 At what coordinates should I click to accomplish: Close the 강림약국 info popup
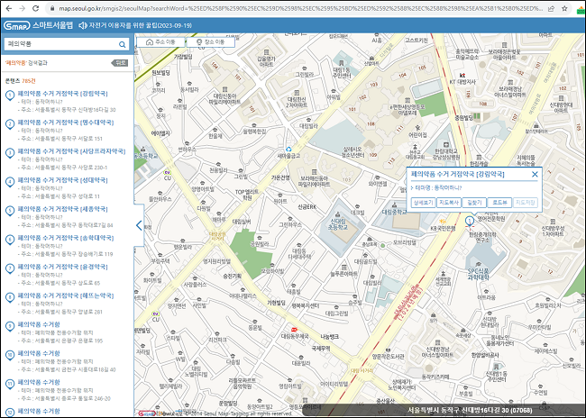[535, 174]
